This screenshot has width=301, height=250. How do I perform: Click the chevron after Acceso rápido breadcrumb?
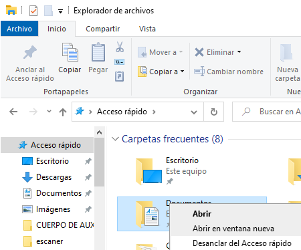(154, 112)
